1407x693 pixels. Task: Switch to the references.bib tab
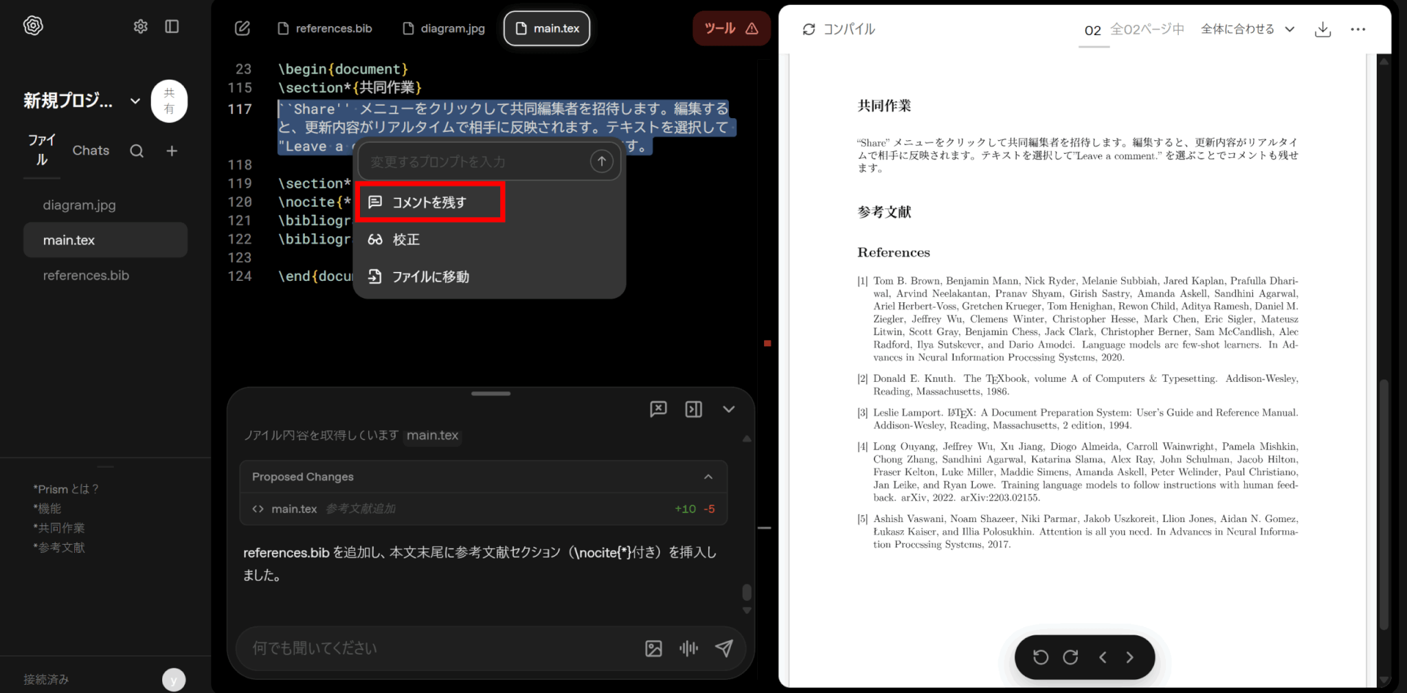[x=325, y=29]
